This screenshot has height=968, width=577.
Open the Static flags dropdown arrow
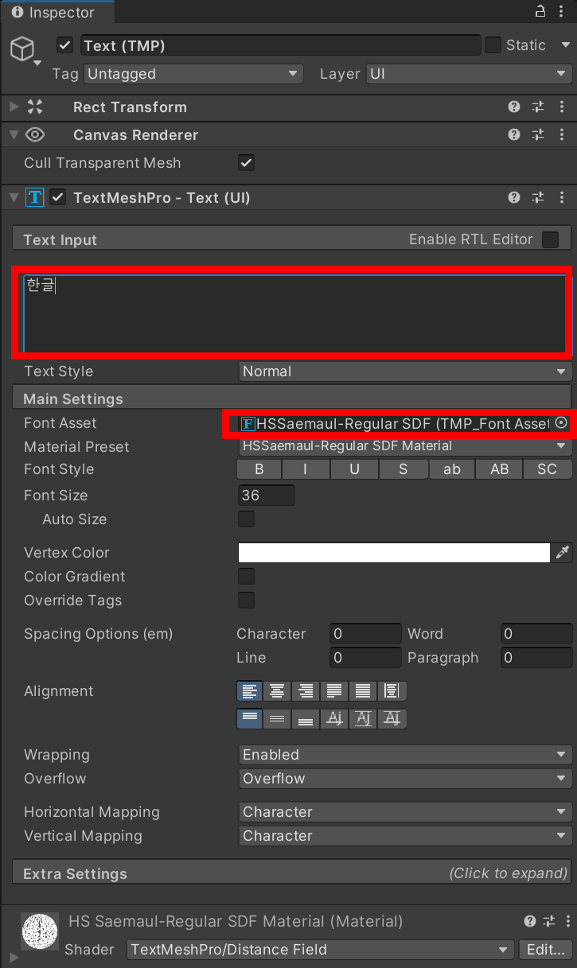point(564,45)
